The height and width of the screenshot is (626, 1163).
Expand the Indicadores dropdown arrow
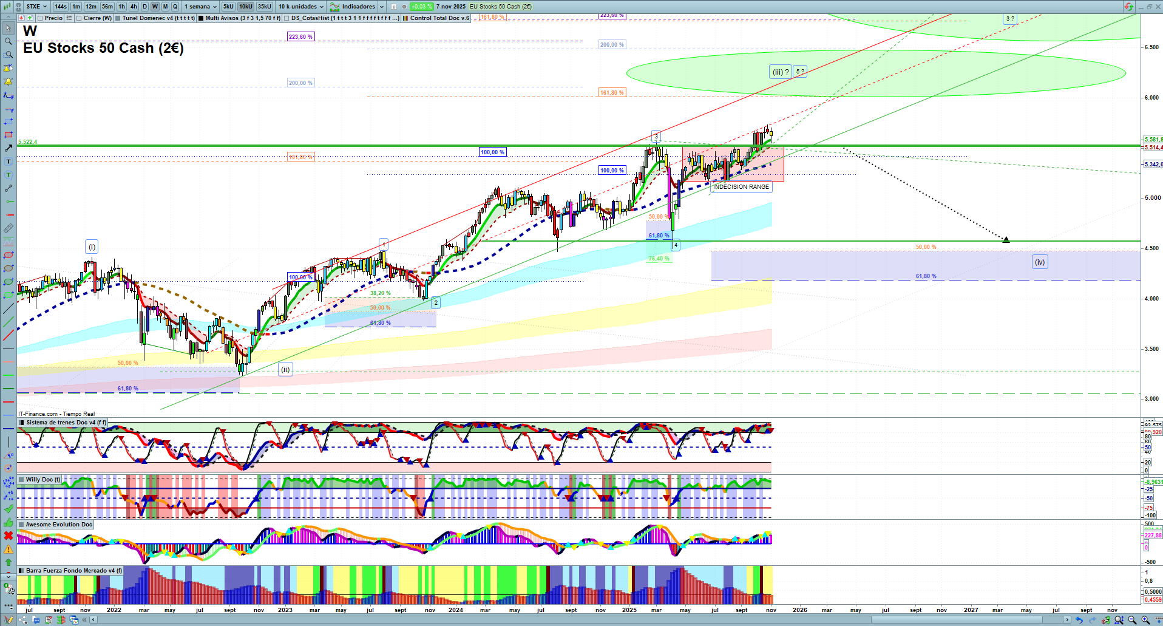pos(382,7)
